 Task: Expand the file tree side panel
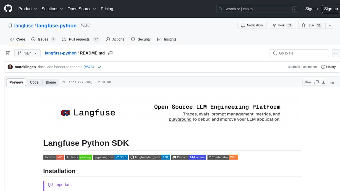coord(8,53)
